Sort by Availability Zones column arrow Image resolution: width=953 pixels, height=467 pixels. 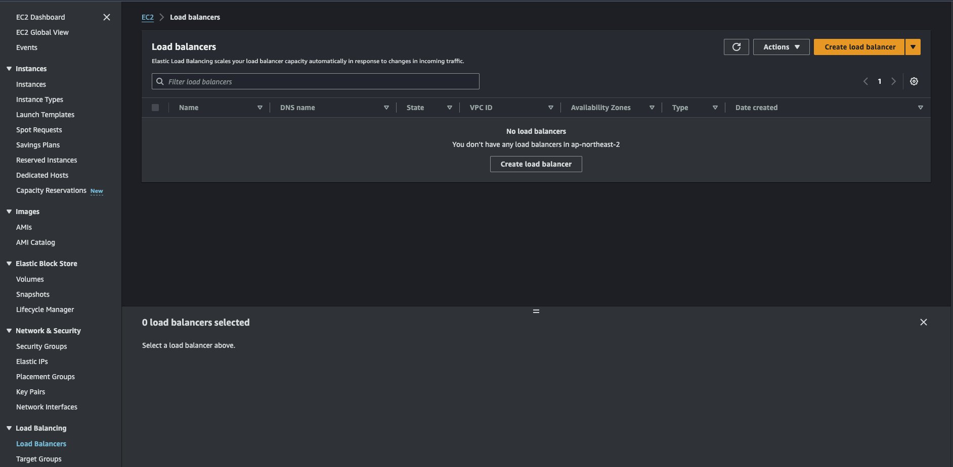[652, 108]
